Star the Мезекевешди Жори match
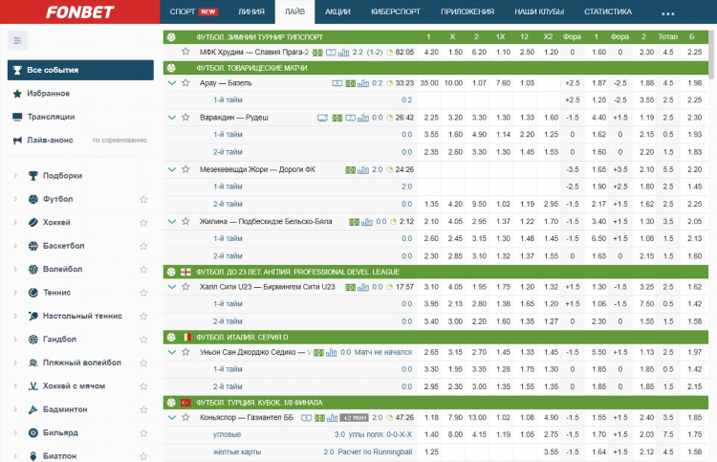The image size is (717, 462). (x=185, y=169)
